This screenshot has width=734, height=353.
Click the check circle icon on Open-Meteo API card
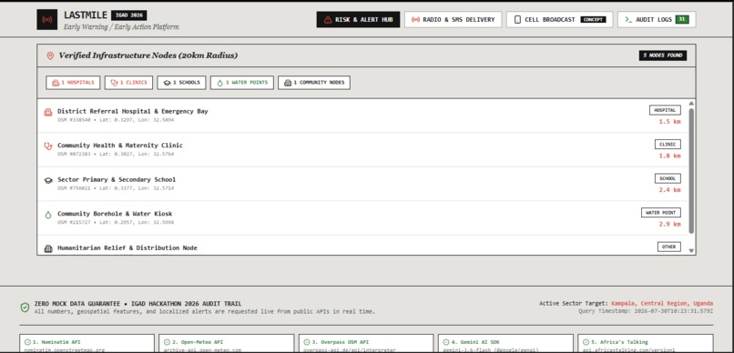point(168,342)
